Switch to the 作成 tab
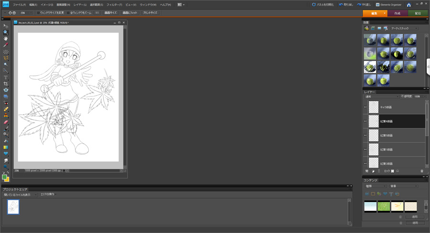Viewport: 430px width, 233px height. tap(397, 13)
